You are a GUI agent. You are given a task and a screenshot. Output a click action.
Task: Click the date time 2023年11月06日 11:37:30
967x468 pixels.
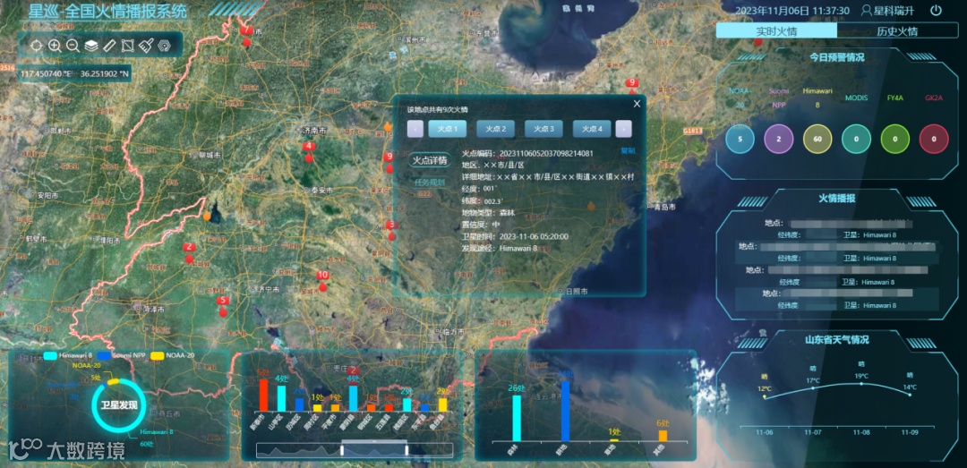[x=792, y=11]
